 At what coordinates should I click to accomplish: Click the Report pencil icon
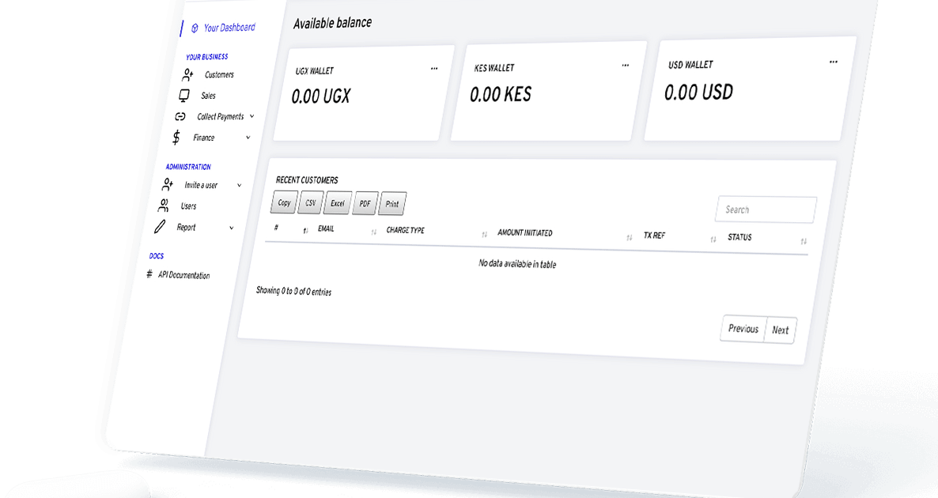pyautogui.click(x=160, y=227)
